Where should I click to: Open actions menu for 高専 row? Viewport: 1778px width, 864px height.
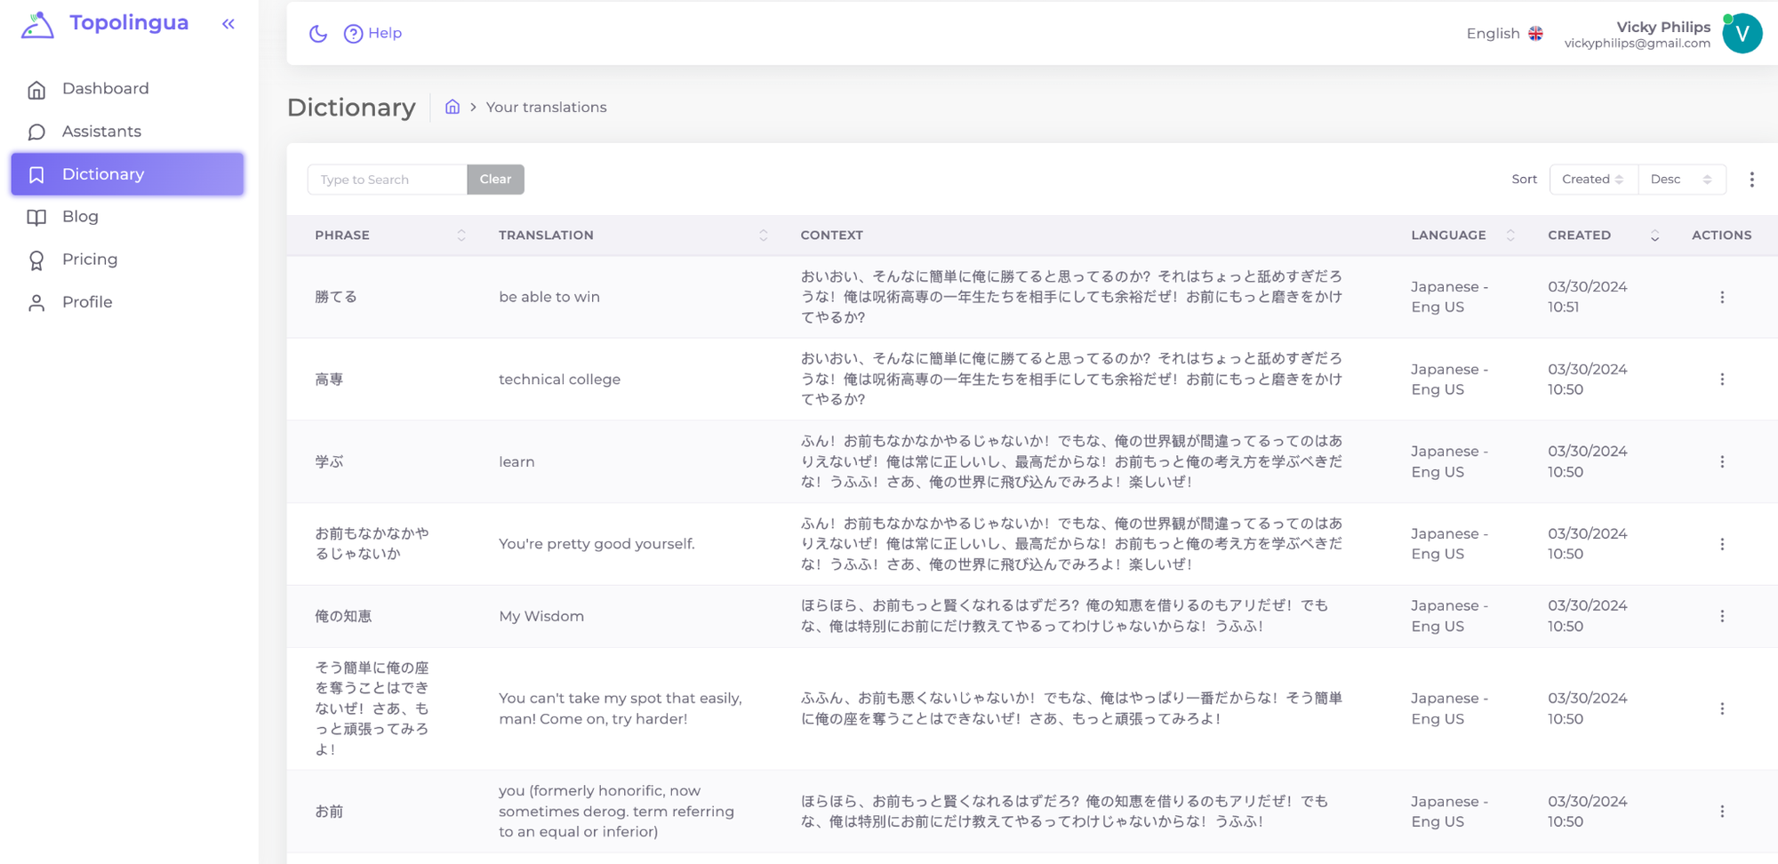[1722, 380]
